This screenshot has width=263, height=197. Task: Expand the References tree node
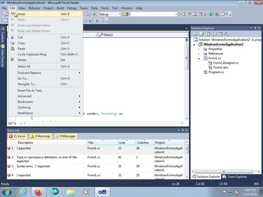pos(199,54)
